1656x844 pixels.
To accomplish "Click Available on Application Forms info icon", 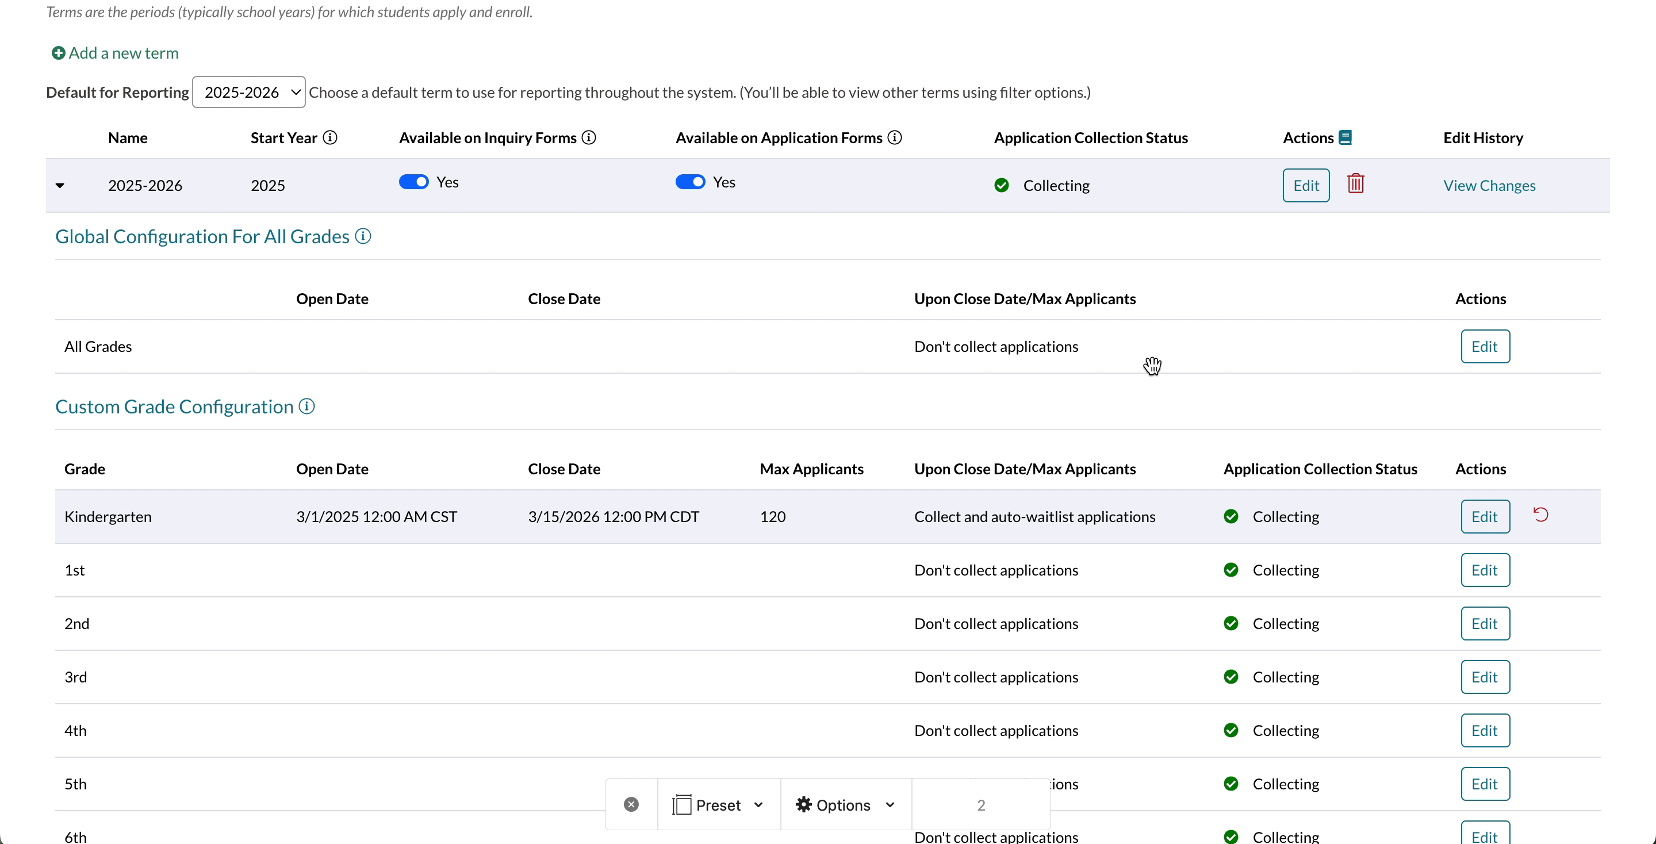I will (x=895, y=137).
